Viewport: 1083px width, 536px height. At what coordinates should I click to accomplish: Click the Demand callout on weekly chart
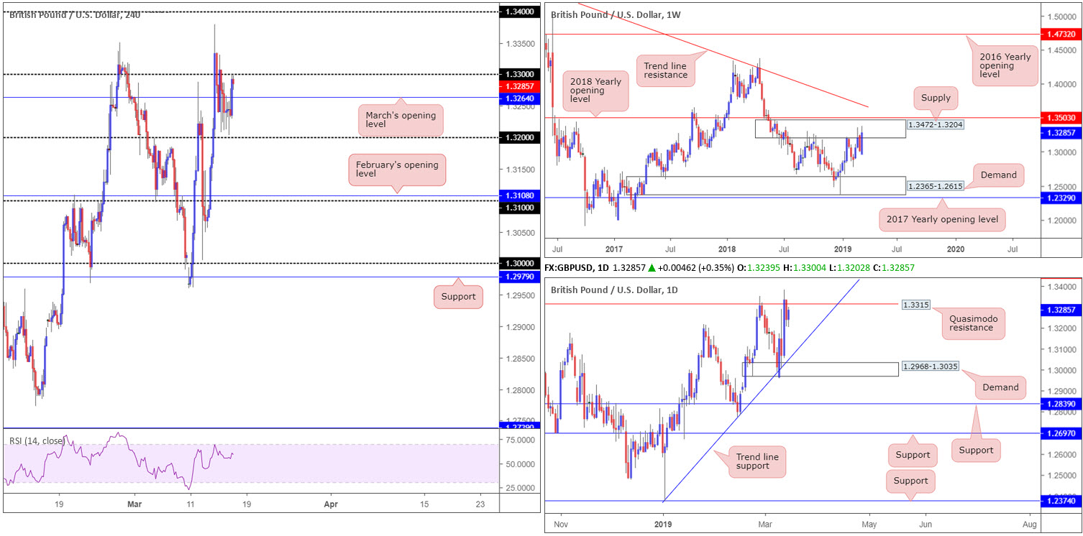pos(999,175)
